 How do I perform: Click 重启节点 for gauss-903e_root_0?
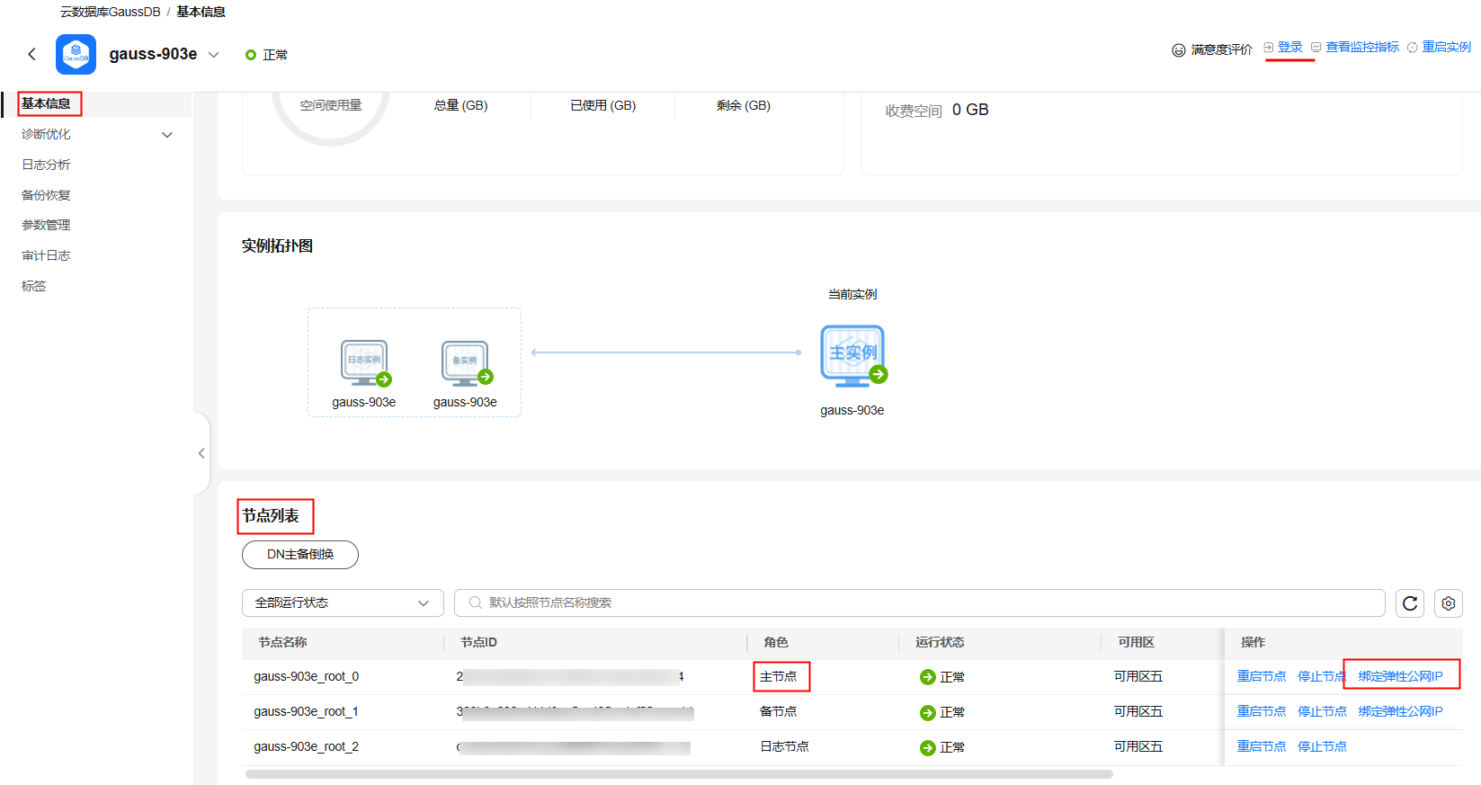click(x=1262, y=676)
